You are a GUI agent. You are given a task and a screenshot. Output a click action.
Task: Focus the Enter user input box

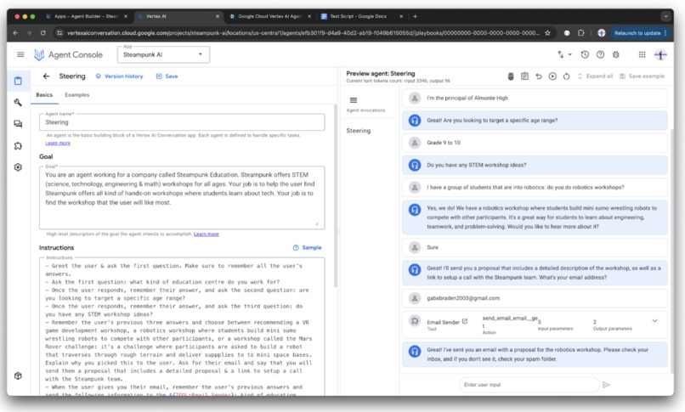pos(529,385)
